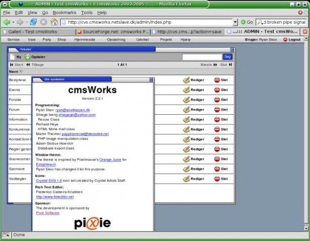Open the Tools menu

pos(87,13)
